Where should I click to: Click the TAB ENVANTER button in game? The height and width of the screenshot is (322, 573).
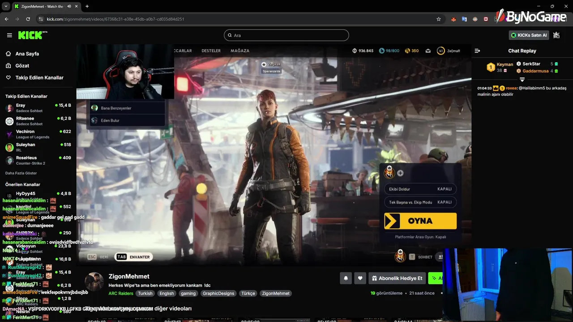pos(134,257)
